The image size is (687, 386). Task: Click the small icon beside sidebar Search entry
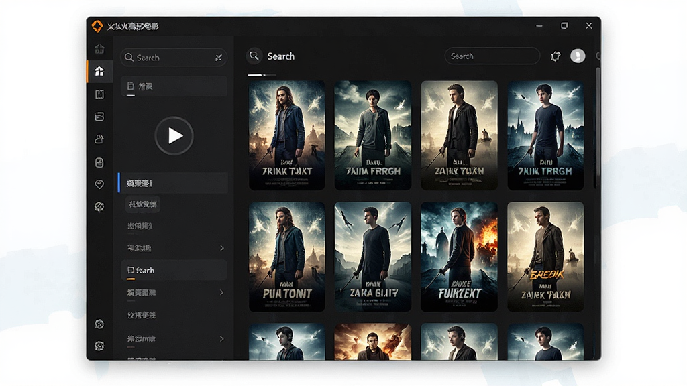(x=131, y=270)
